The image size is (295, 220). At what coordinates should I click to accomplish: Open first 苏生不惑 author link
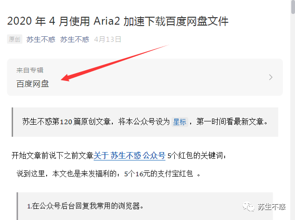click(41, 40)
